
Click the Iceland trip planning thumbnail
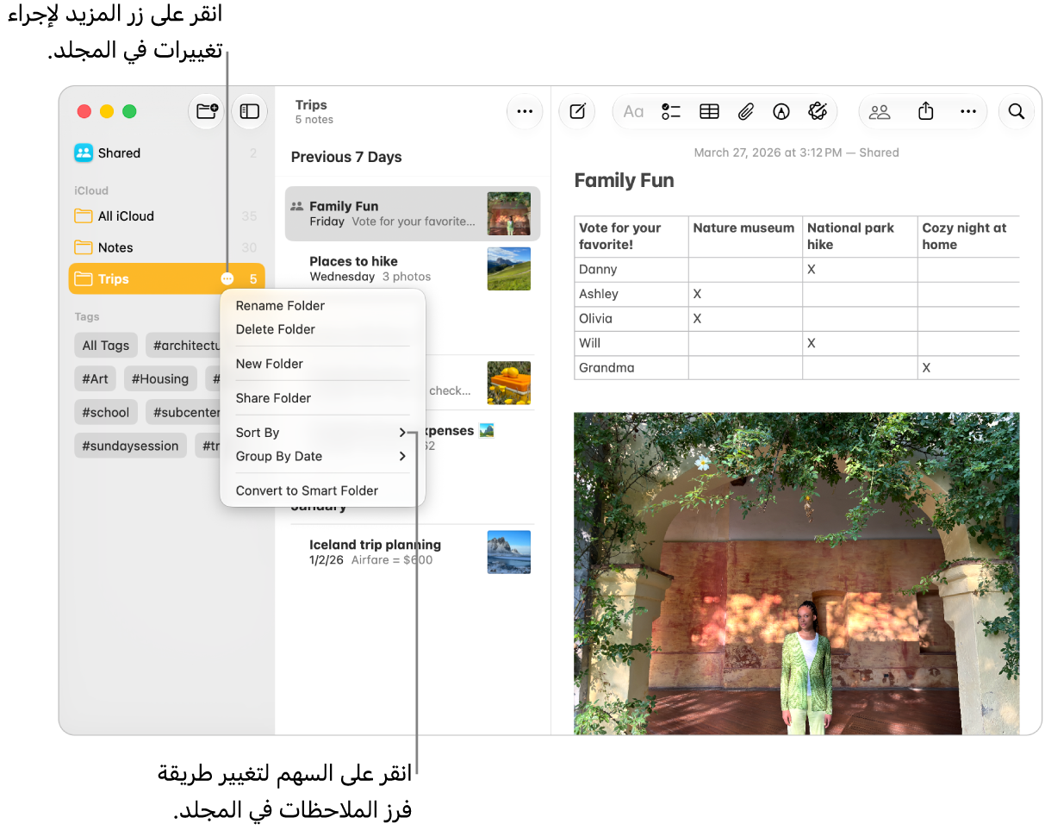point(508,552)
